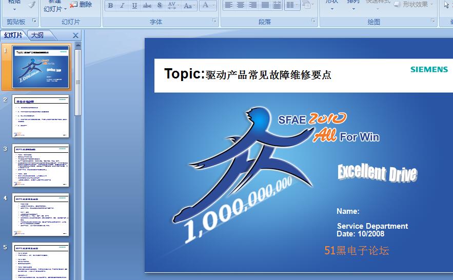Click the 删除 delete slide button
Screen dimensions: 453x280
[82, 4]
